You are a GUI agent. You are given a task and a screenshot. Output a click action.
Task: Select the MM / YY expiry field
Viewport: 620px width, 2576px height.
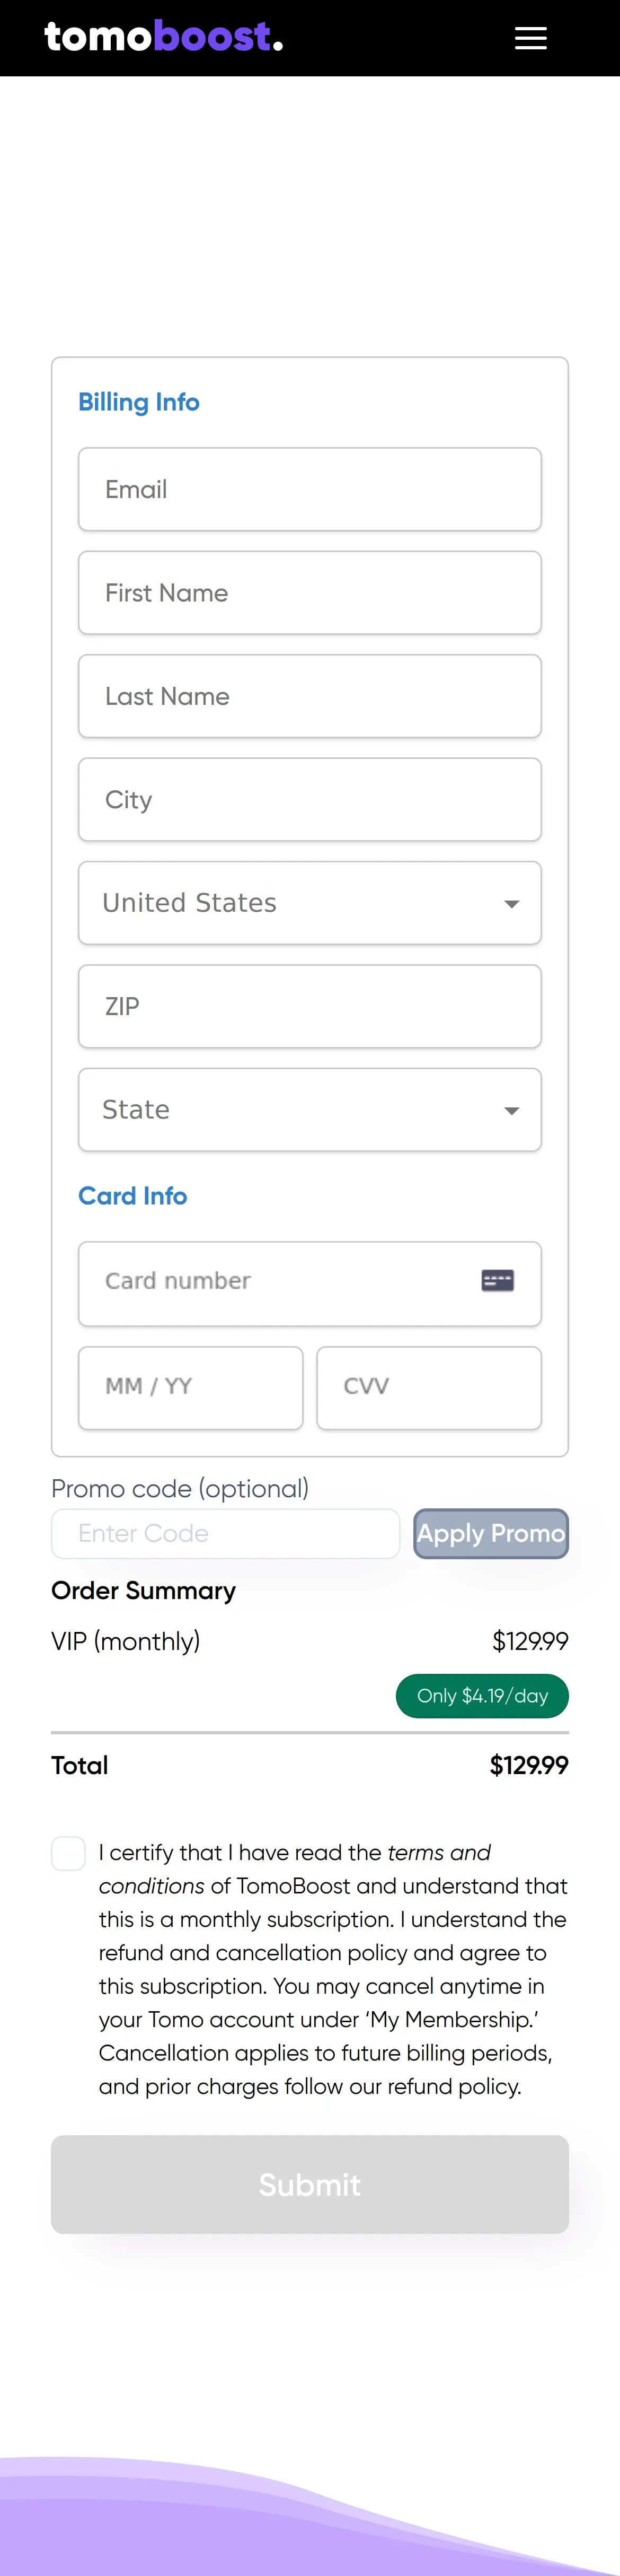191,1387
